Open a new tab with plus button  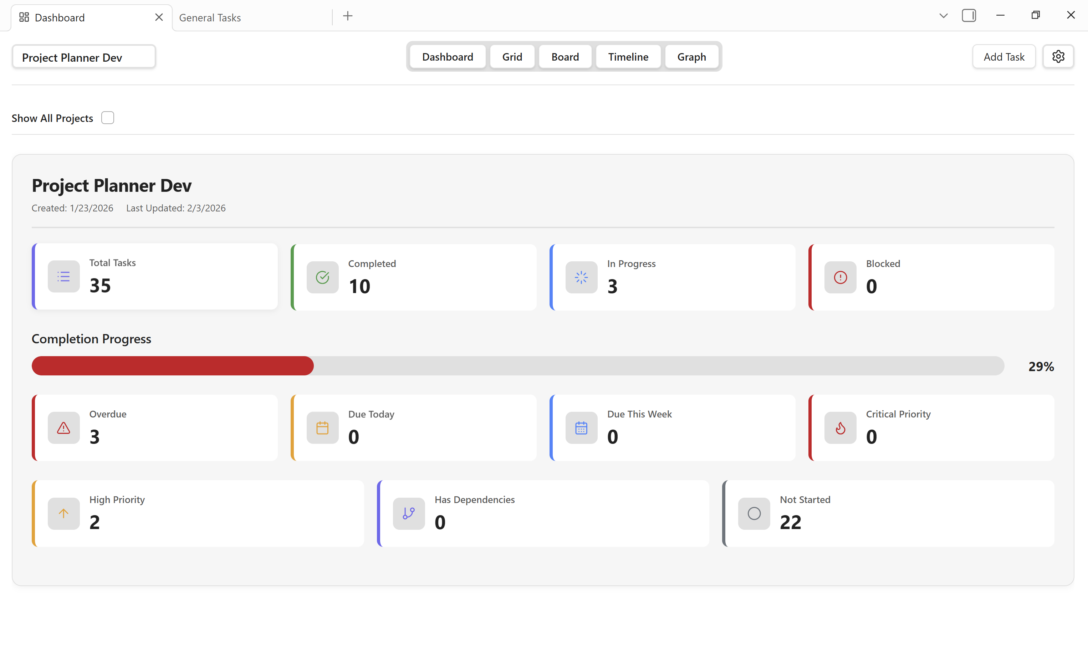tap(347, 16)
